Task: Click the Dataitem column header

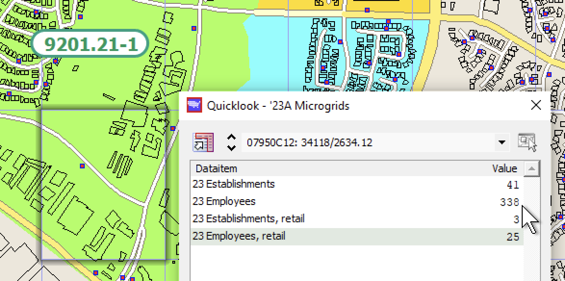Action: [x=337, y=168]
